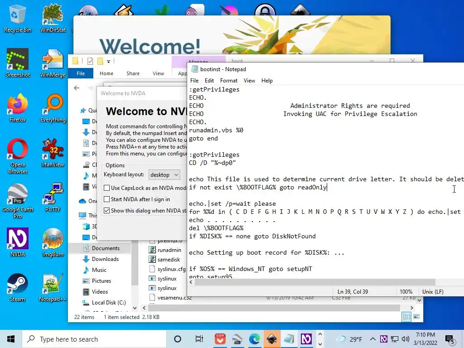Open Explorer quick access toolbar dropdown arrow

[x=109, y=61]
